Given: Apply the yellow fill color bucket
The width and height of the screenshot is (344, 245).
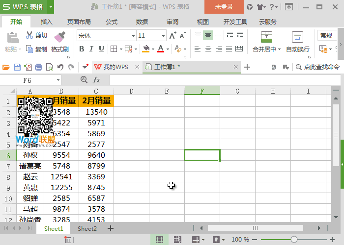Looking at the screenshot, I should [145, 49].
